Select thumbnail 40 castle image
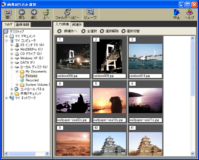The width and height of the screenshot is (199, 160). click(109, 144)
